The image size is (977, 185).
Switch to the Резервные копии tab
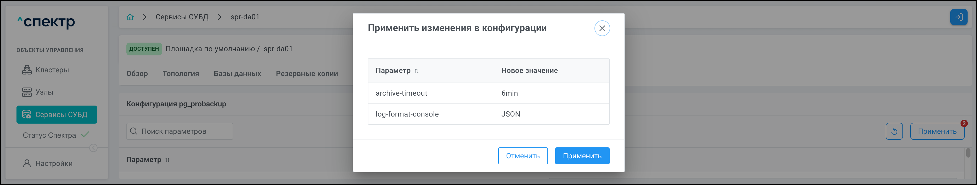307,73
